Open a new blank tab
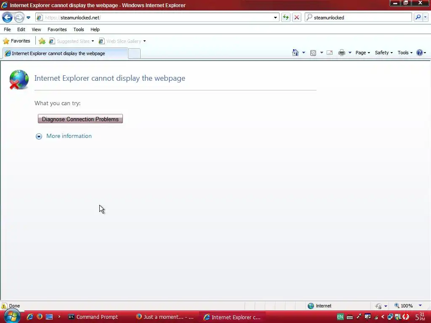 (x=134, y=53)
